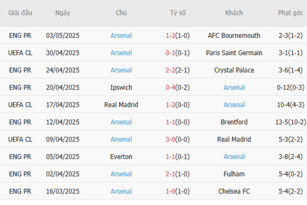The image size is (307, 205).
Task: Click the Crystal Palace team name
Action: click(x=234, y=70)
